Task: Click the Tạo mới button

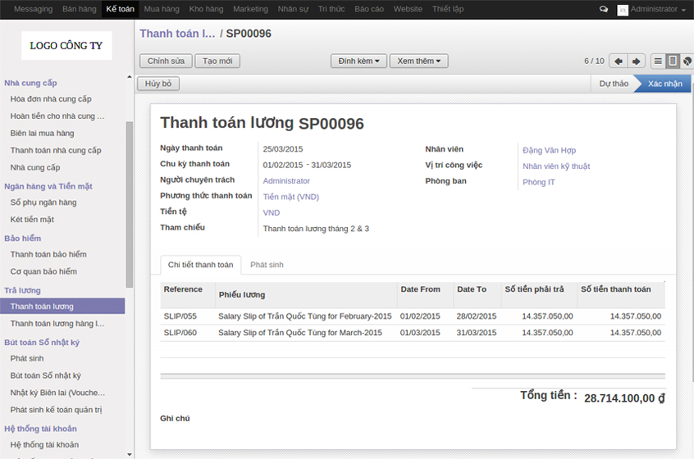Action: (x=217, y=61)
